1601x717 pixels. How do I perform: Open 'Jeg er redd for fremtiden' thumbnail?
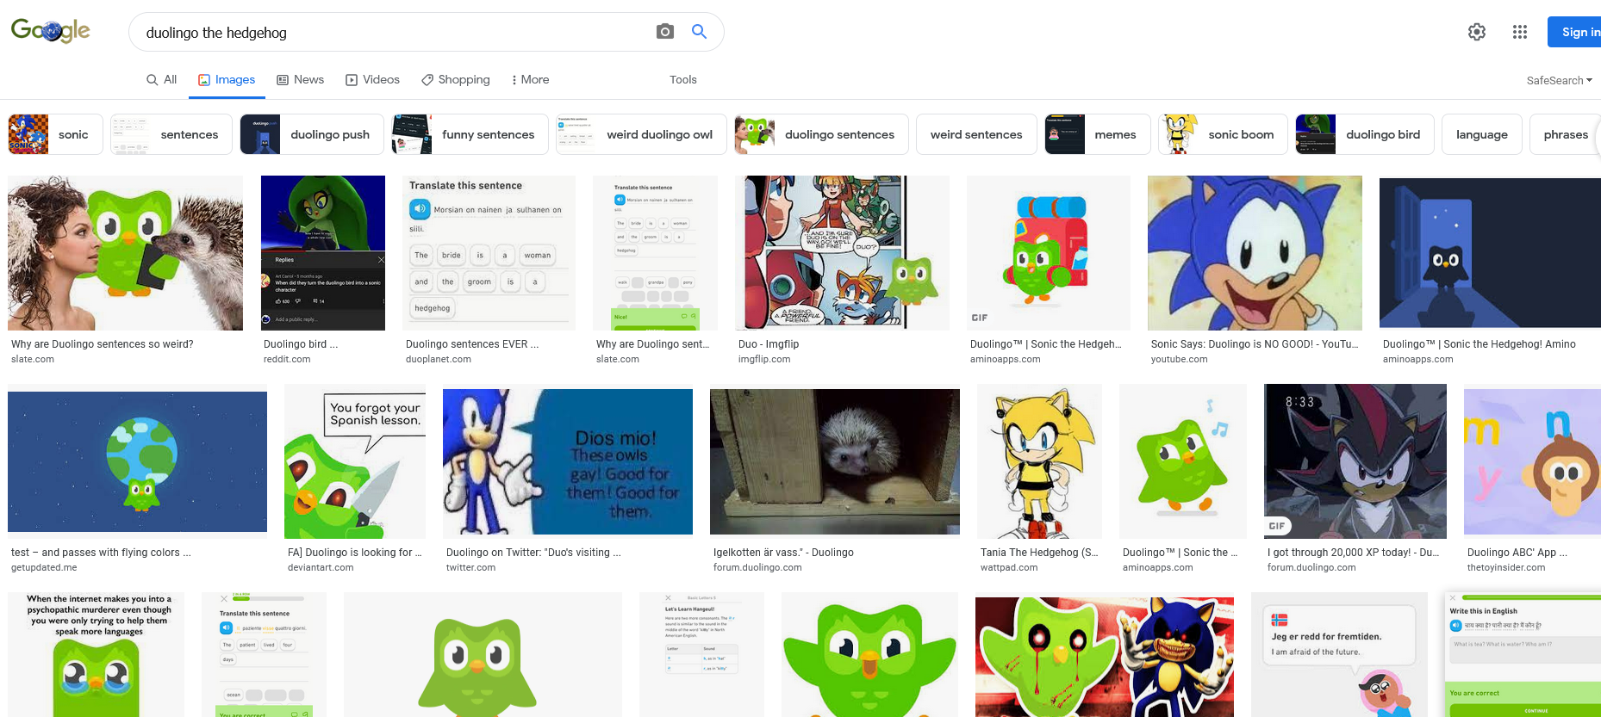point(1339,654)
